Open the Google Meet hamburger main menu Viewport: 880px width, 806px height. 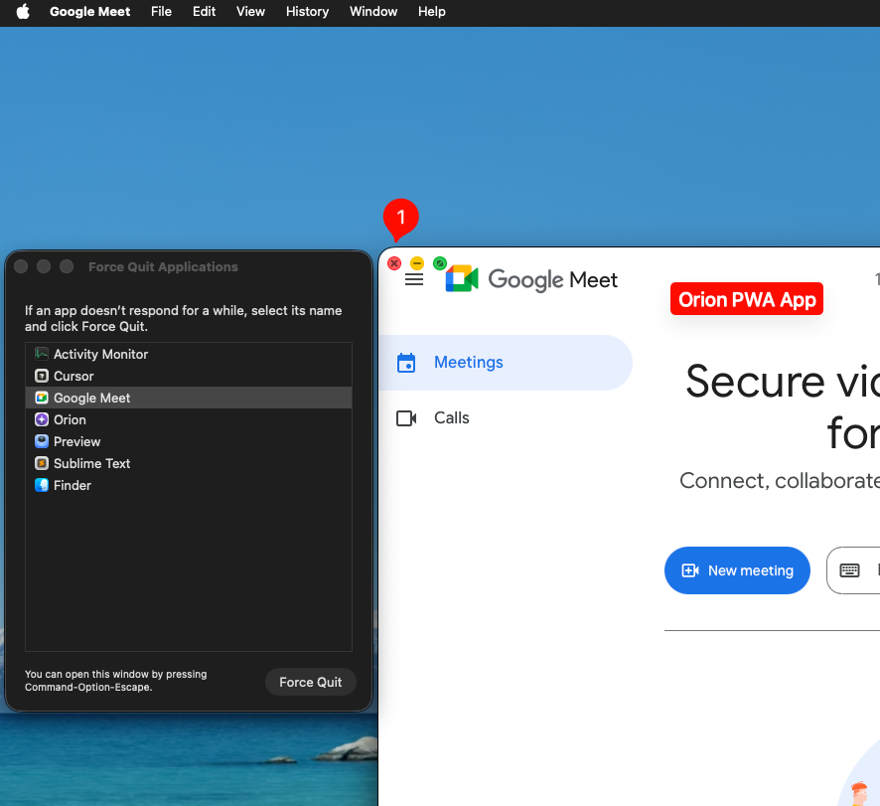point(414,280)
